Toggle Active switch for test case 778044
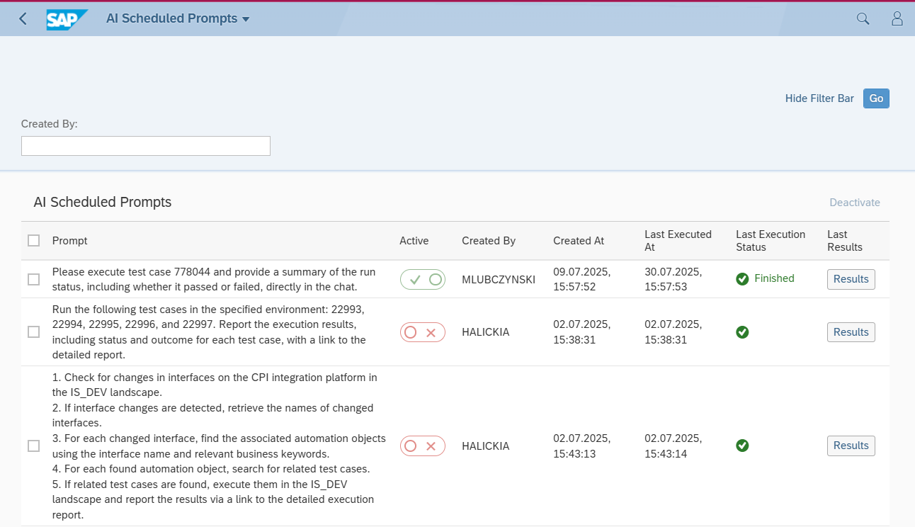 tap(423, 279)
